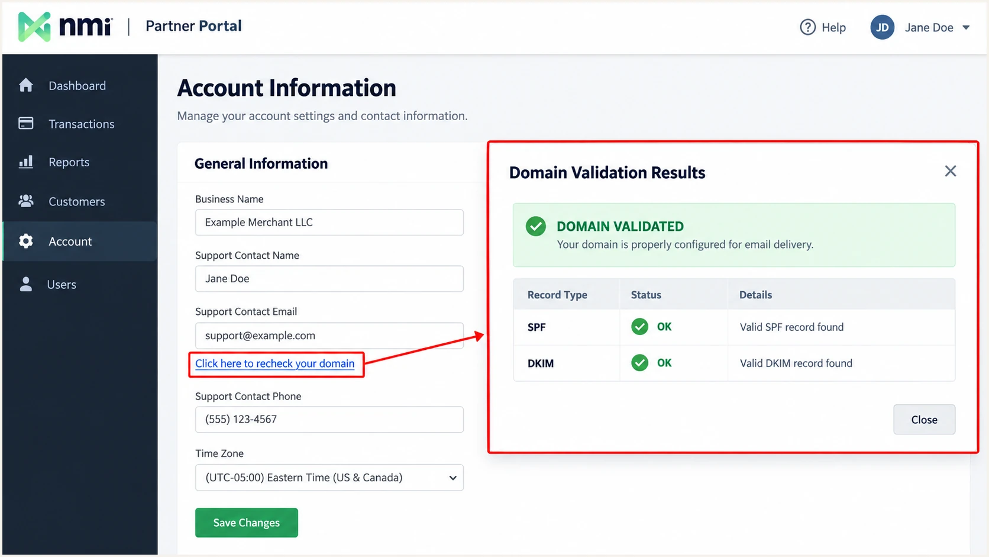The width and height of the screenshot is (989, 557).
Task: Go to Transactions in the sidebar
Action: (80, 124)
